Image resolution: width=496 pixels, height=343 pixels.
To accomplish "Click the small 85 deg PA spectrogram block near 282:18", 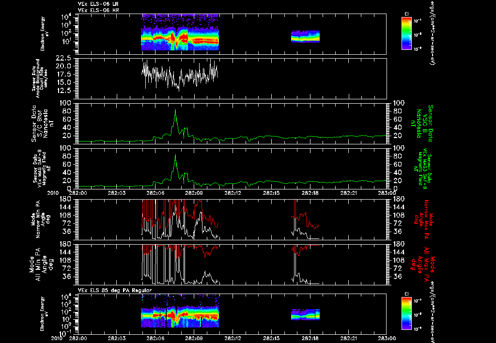I will 305,314.
